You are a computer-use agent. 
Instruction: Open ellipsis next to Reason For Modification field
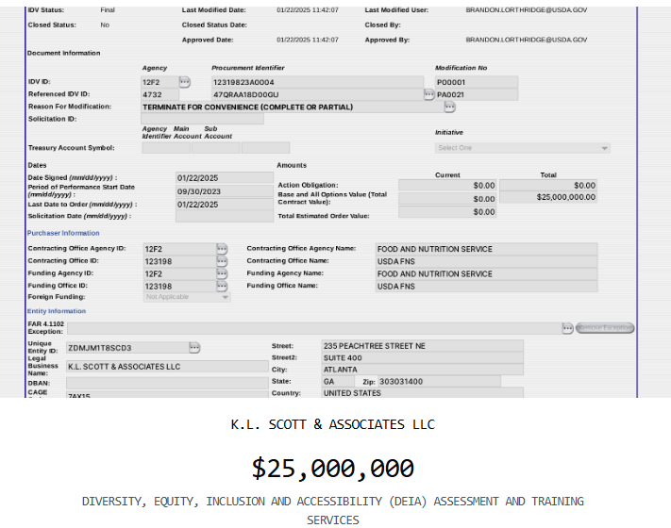coord(449,107)
